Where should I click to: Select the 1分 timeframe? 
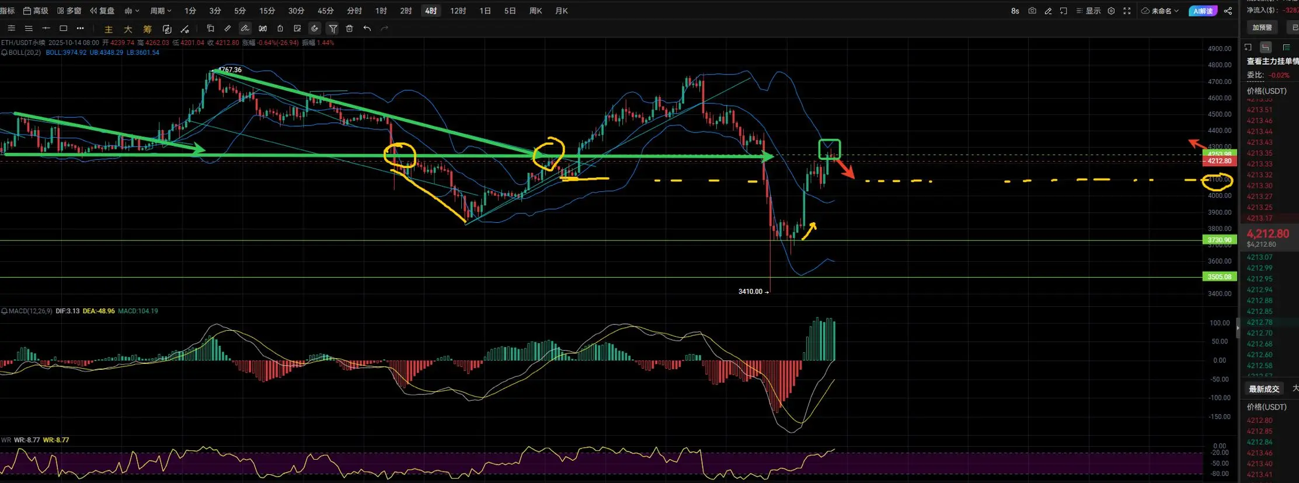coord(190,10)
